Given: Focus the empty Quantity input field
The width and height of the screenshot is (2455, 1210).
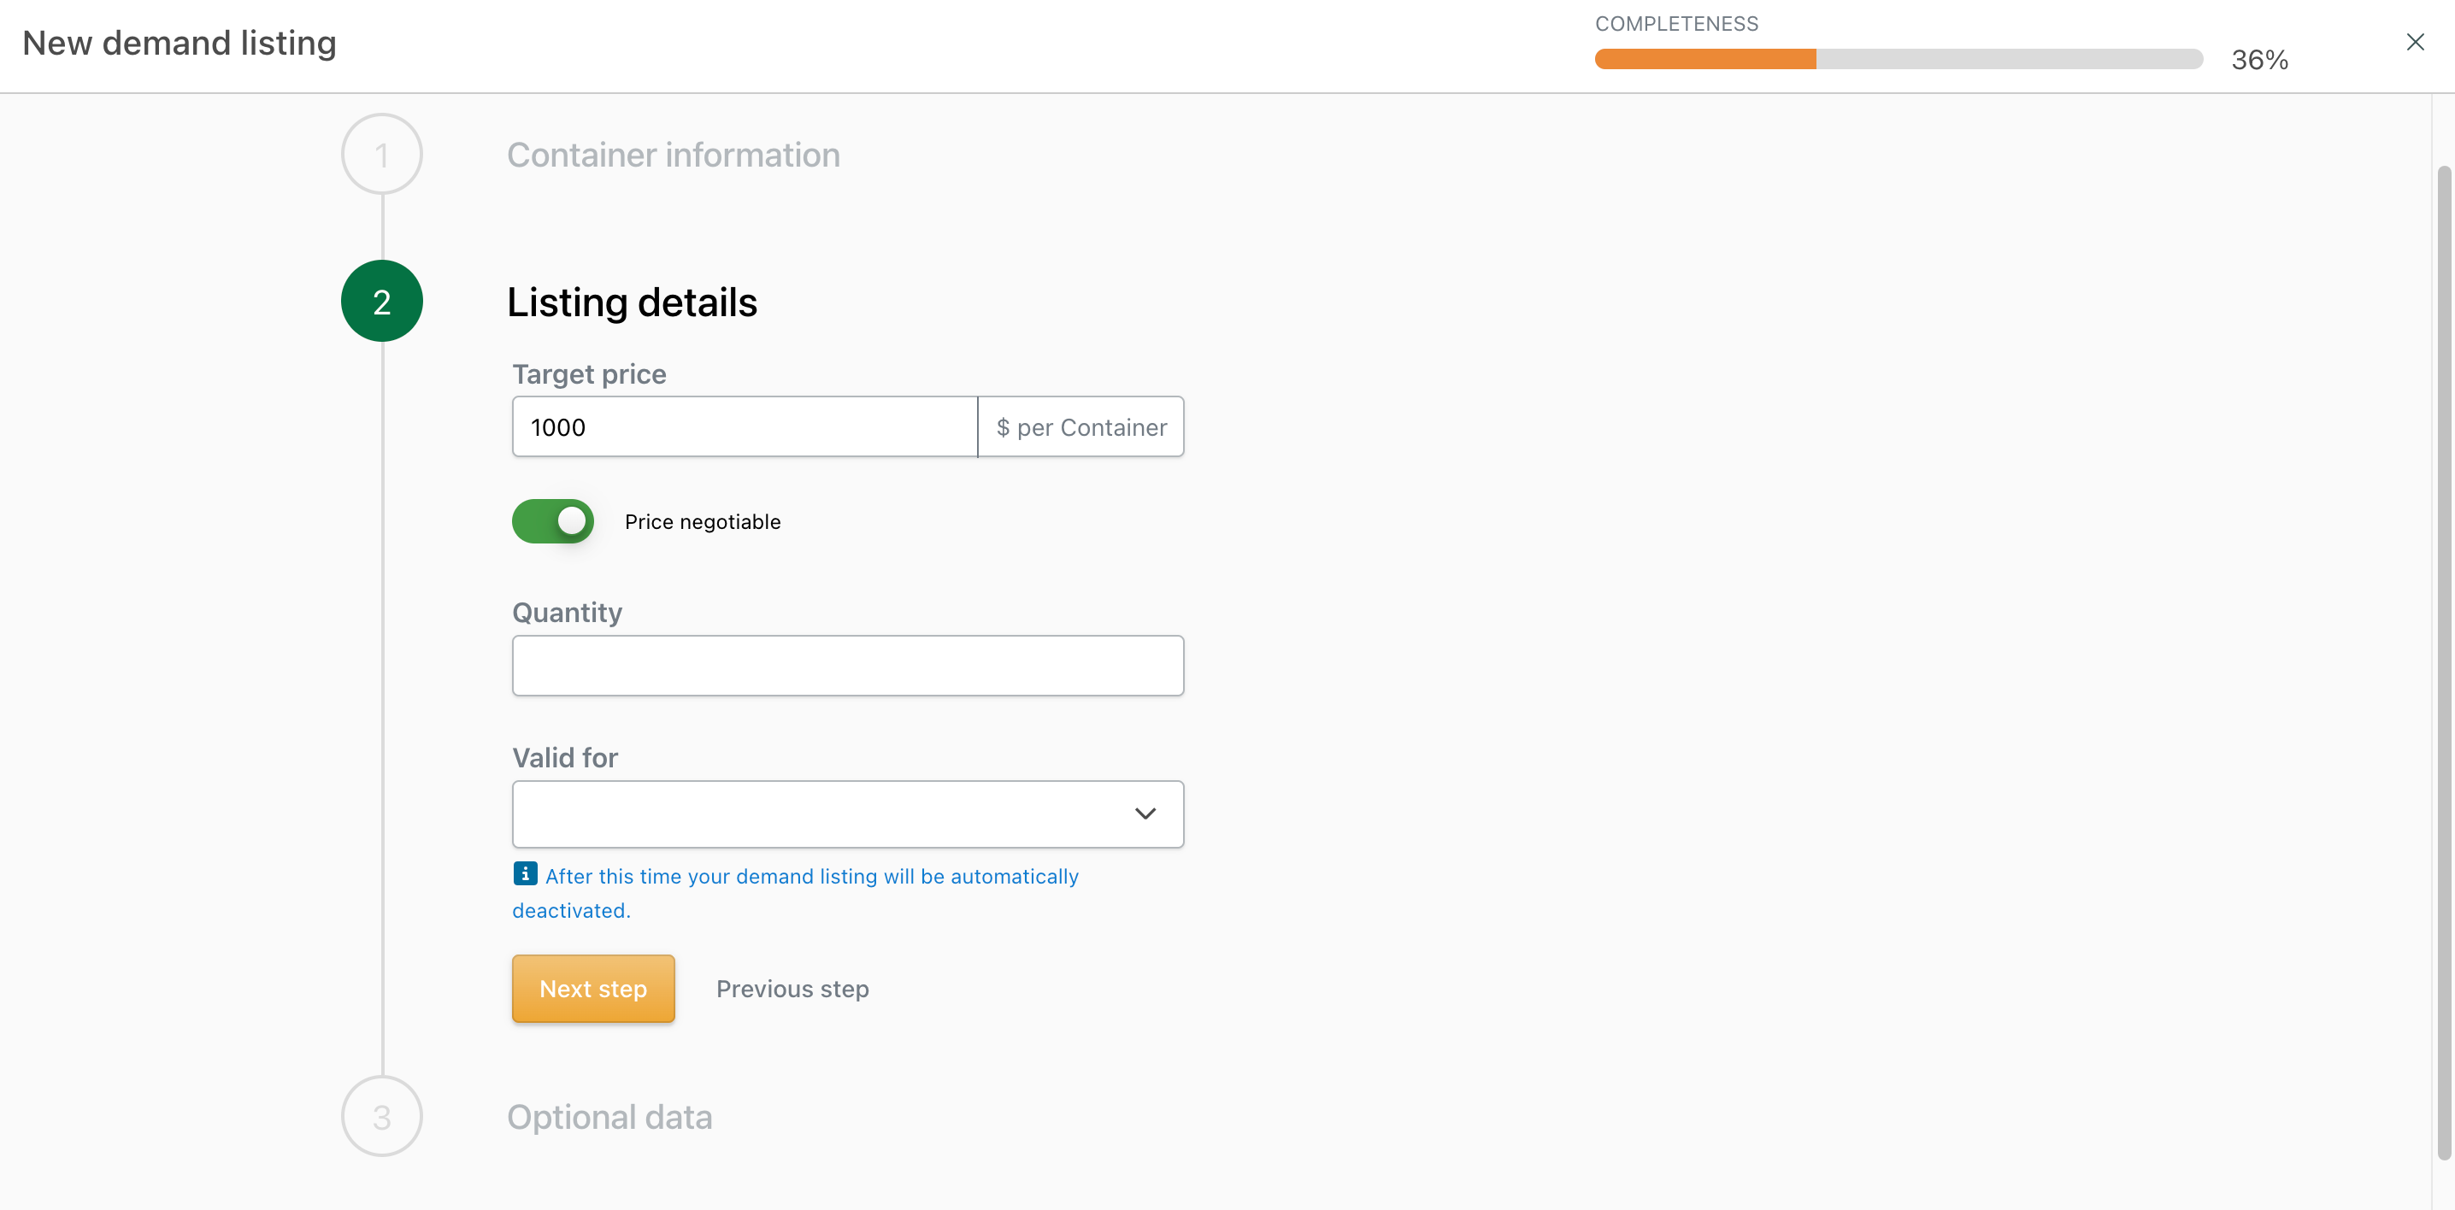Looking at the screenshot, I should tap(848, 666).
